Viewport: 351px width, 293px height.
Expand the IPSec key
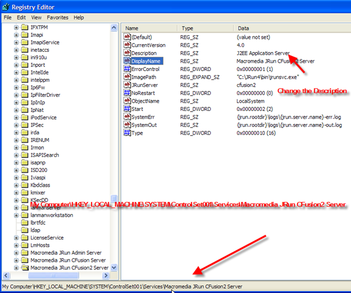[16, 125]
